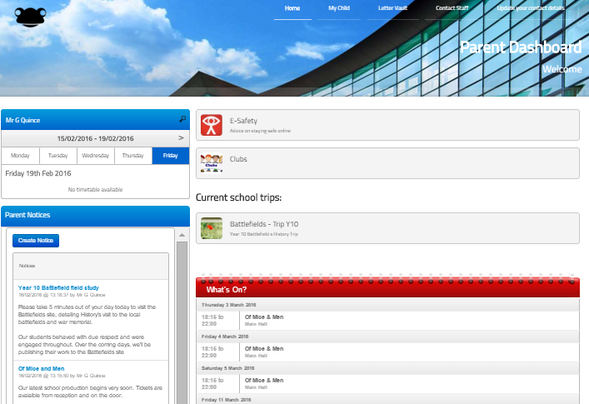Click the Friday 4 March 2016 date header
The height and width of the screenshot is (404, 589).
(x=387, y=337)
